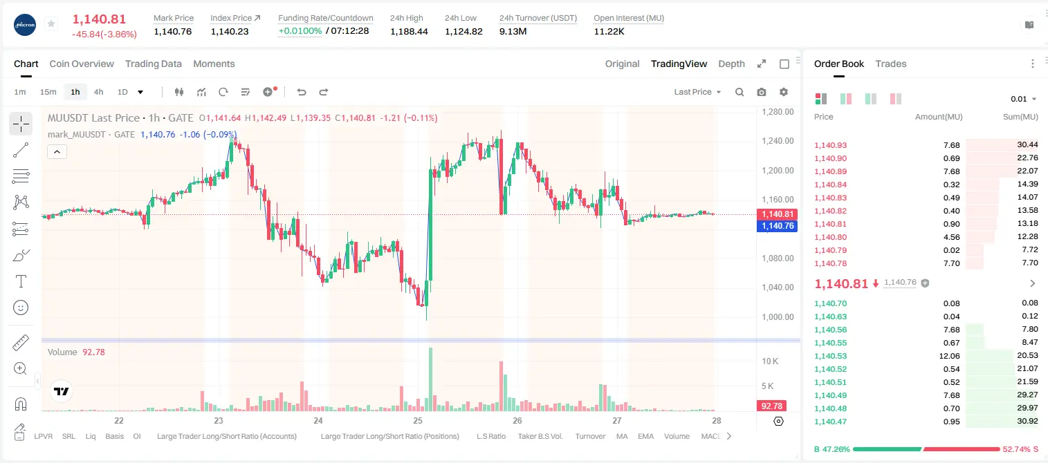Screen dimensions: 1048x463
Task: Click the buy/sell ratio bar
Action: (x=926, y=449)
